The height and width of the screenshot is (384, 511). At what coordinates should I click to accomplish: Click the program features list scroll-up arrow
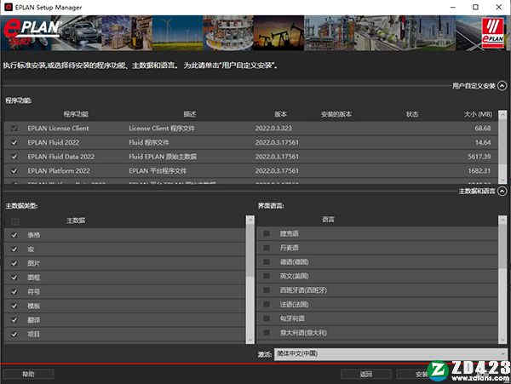coord(502,114)
